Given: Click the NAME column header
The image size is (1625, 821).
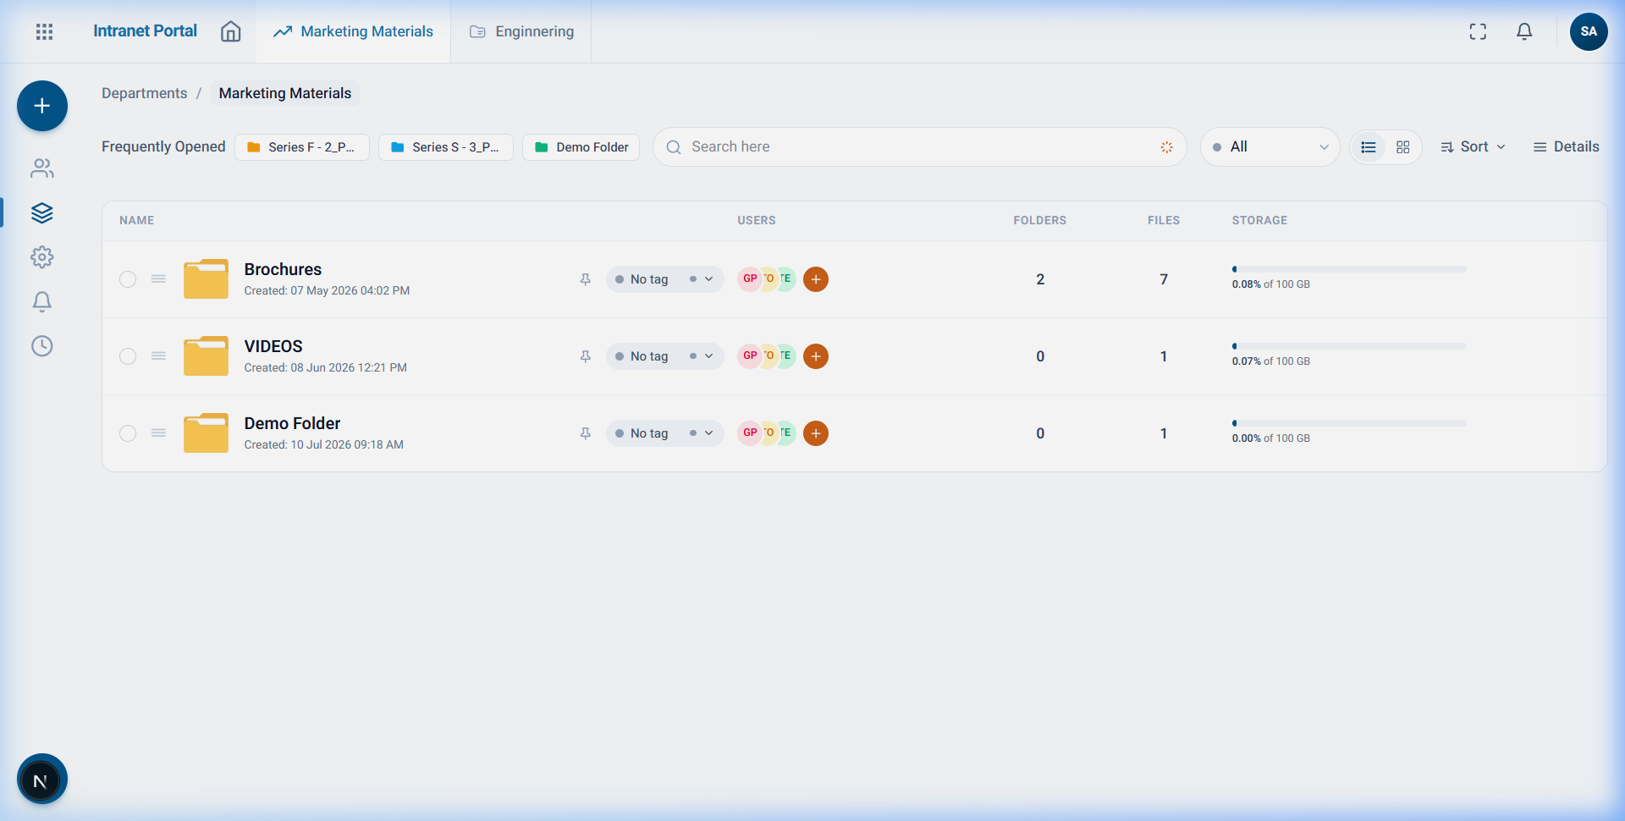Looking at the screenshot, I should (x=136, y=220).
